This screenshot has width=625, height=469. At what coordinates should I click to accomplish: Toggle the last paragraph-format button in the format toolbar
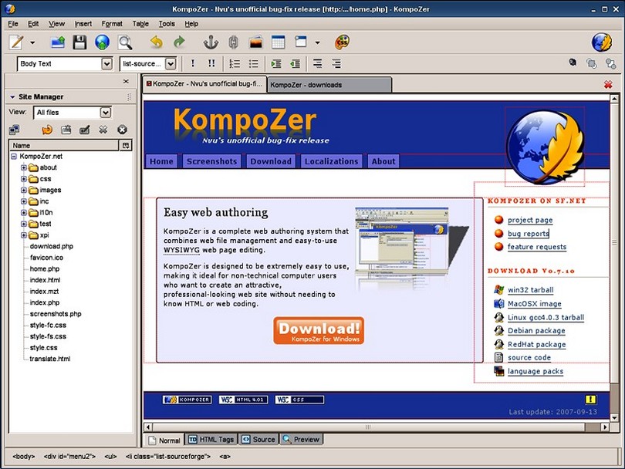pos(336,64)
